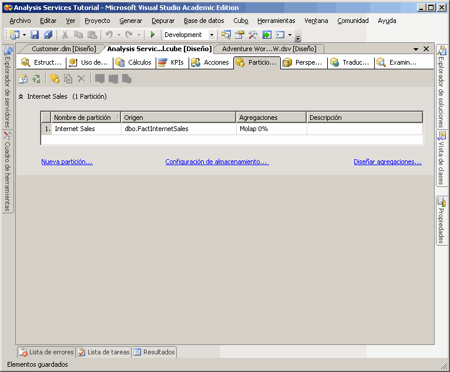Open the Toolbox (hammer and wrench) toolbar icon
The height and width of the screenshot is (372, 450).
point(253,35)
